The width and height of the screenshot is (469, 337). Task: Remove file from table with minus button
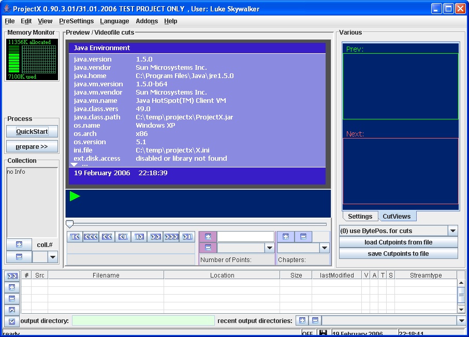12,298
